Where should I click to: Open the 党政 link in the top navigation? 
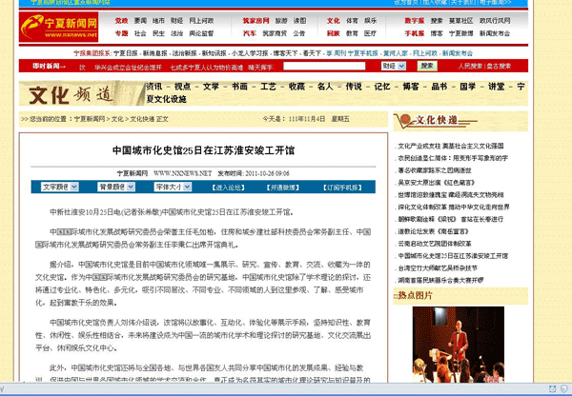pos(121,21)
